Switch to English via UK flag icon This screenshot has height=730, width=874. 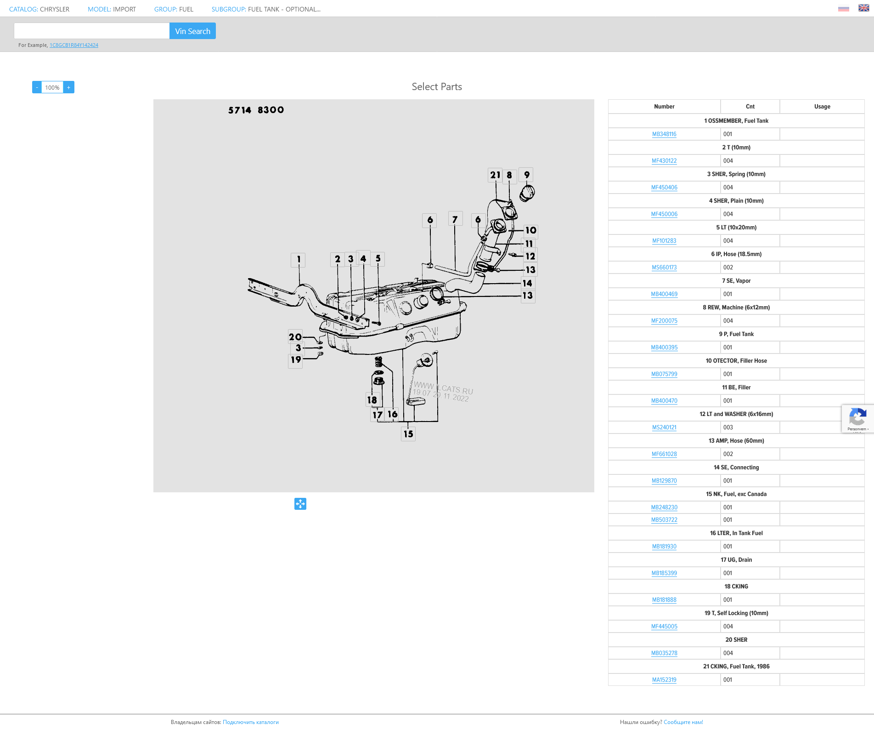click(863, 8)
